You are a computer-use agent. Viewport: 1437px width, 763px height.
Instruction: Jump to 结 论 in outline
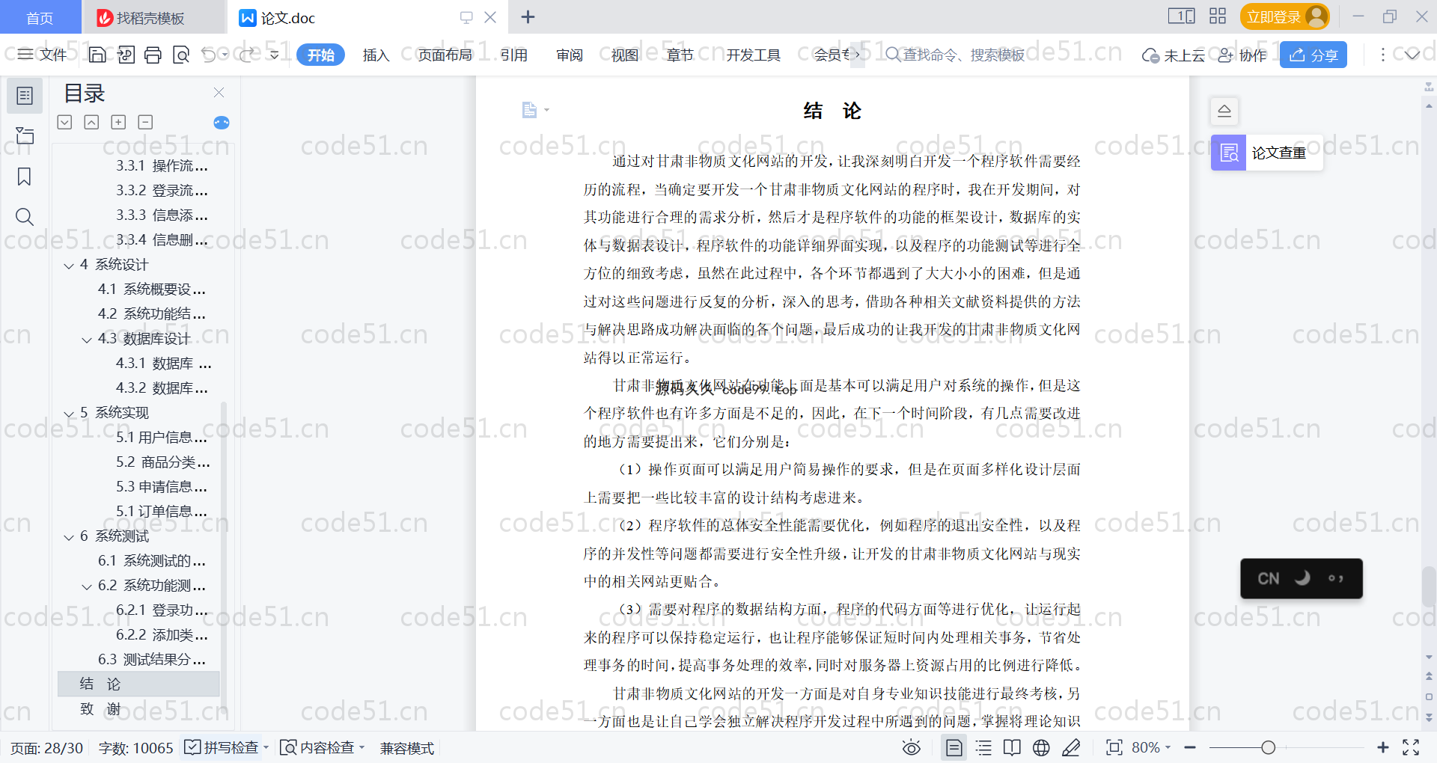tap(138, 684)
